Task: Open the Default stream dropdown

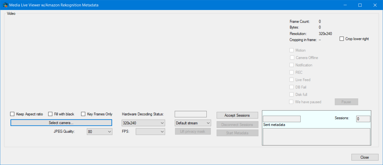Action: (193, 123)
